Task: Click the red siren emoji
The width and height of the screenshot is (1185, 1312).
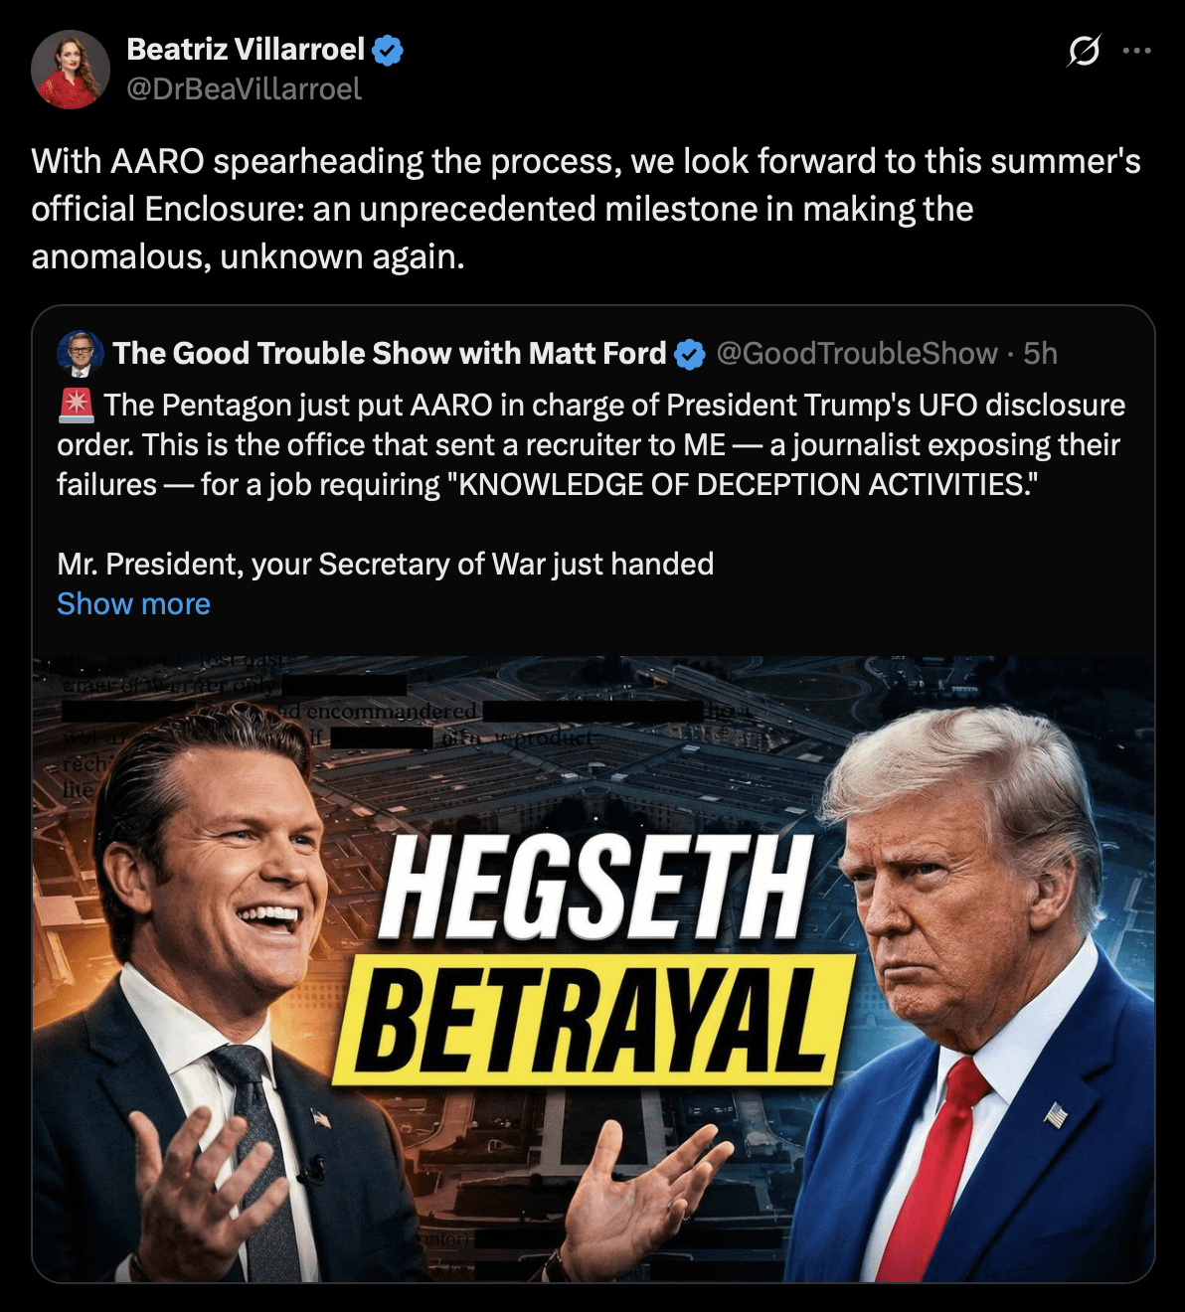Action: point(76,405)
